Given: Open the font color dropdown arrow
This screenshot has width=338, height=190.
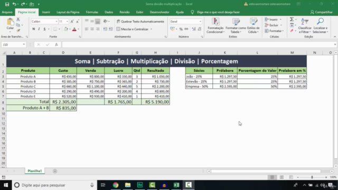Looking at the screenshot, I should [x=79, y=29].
